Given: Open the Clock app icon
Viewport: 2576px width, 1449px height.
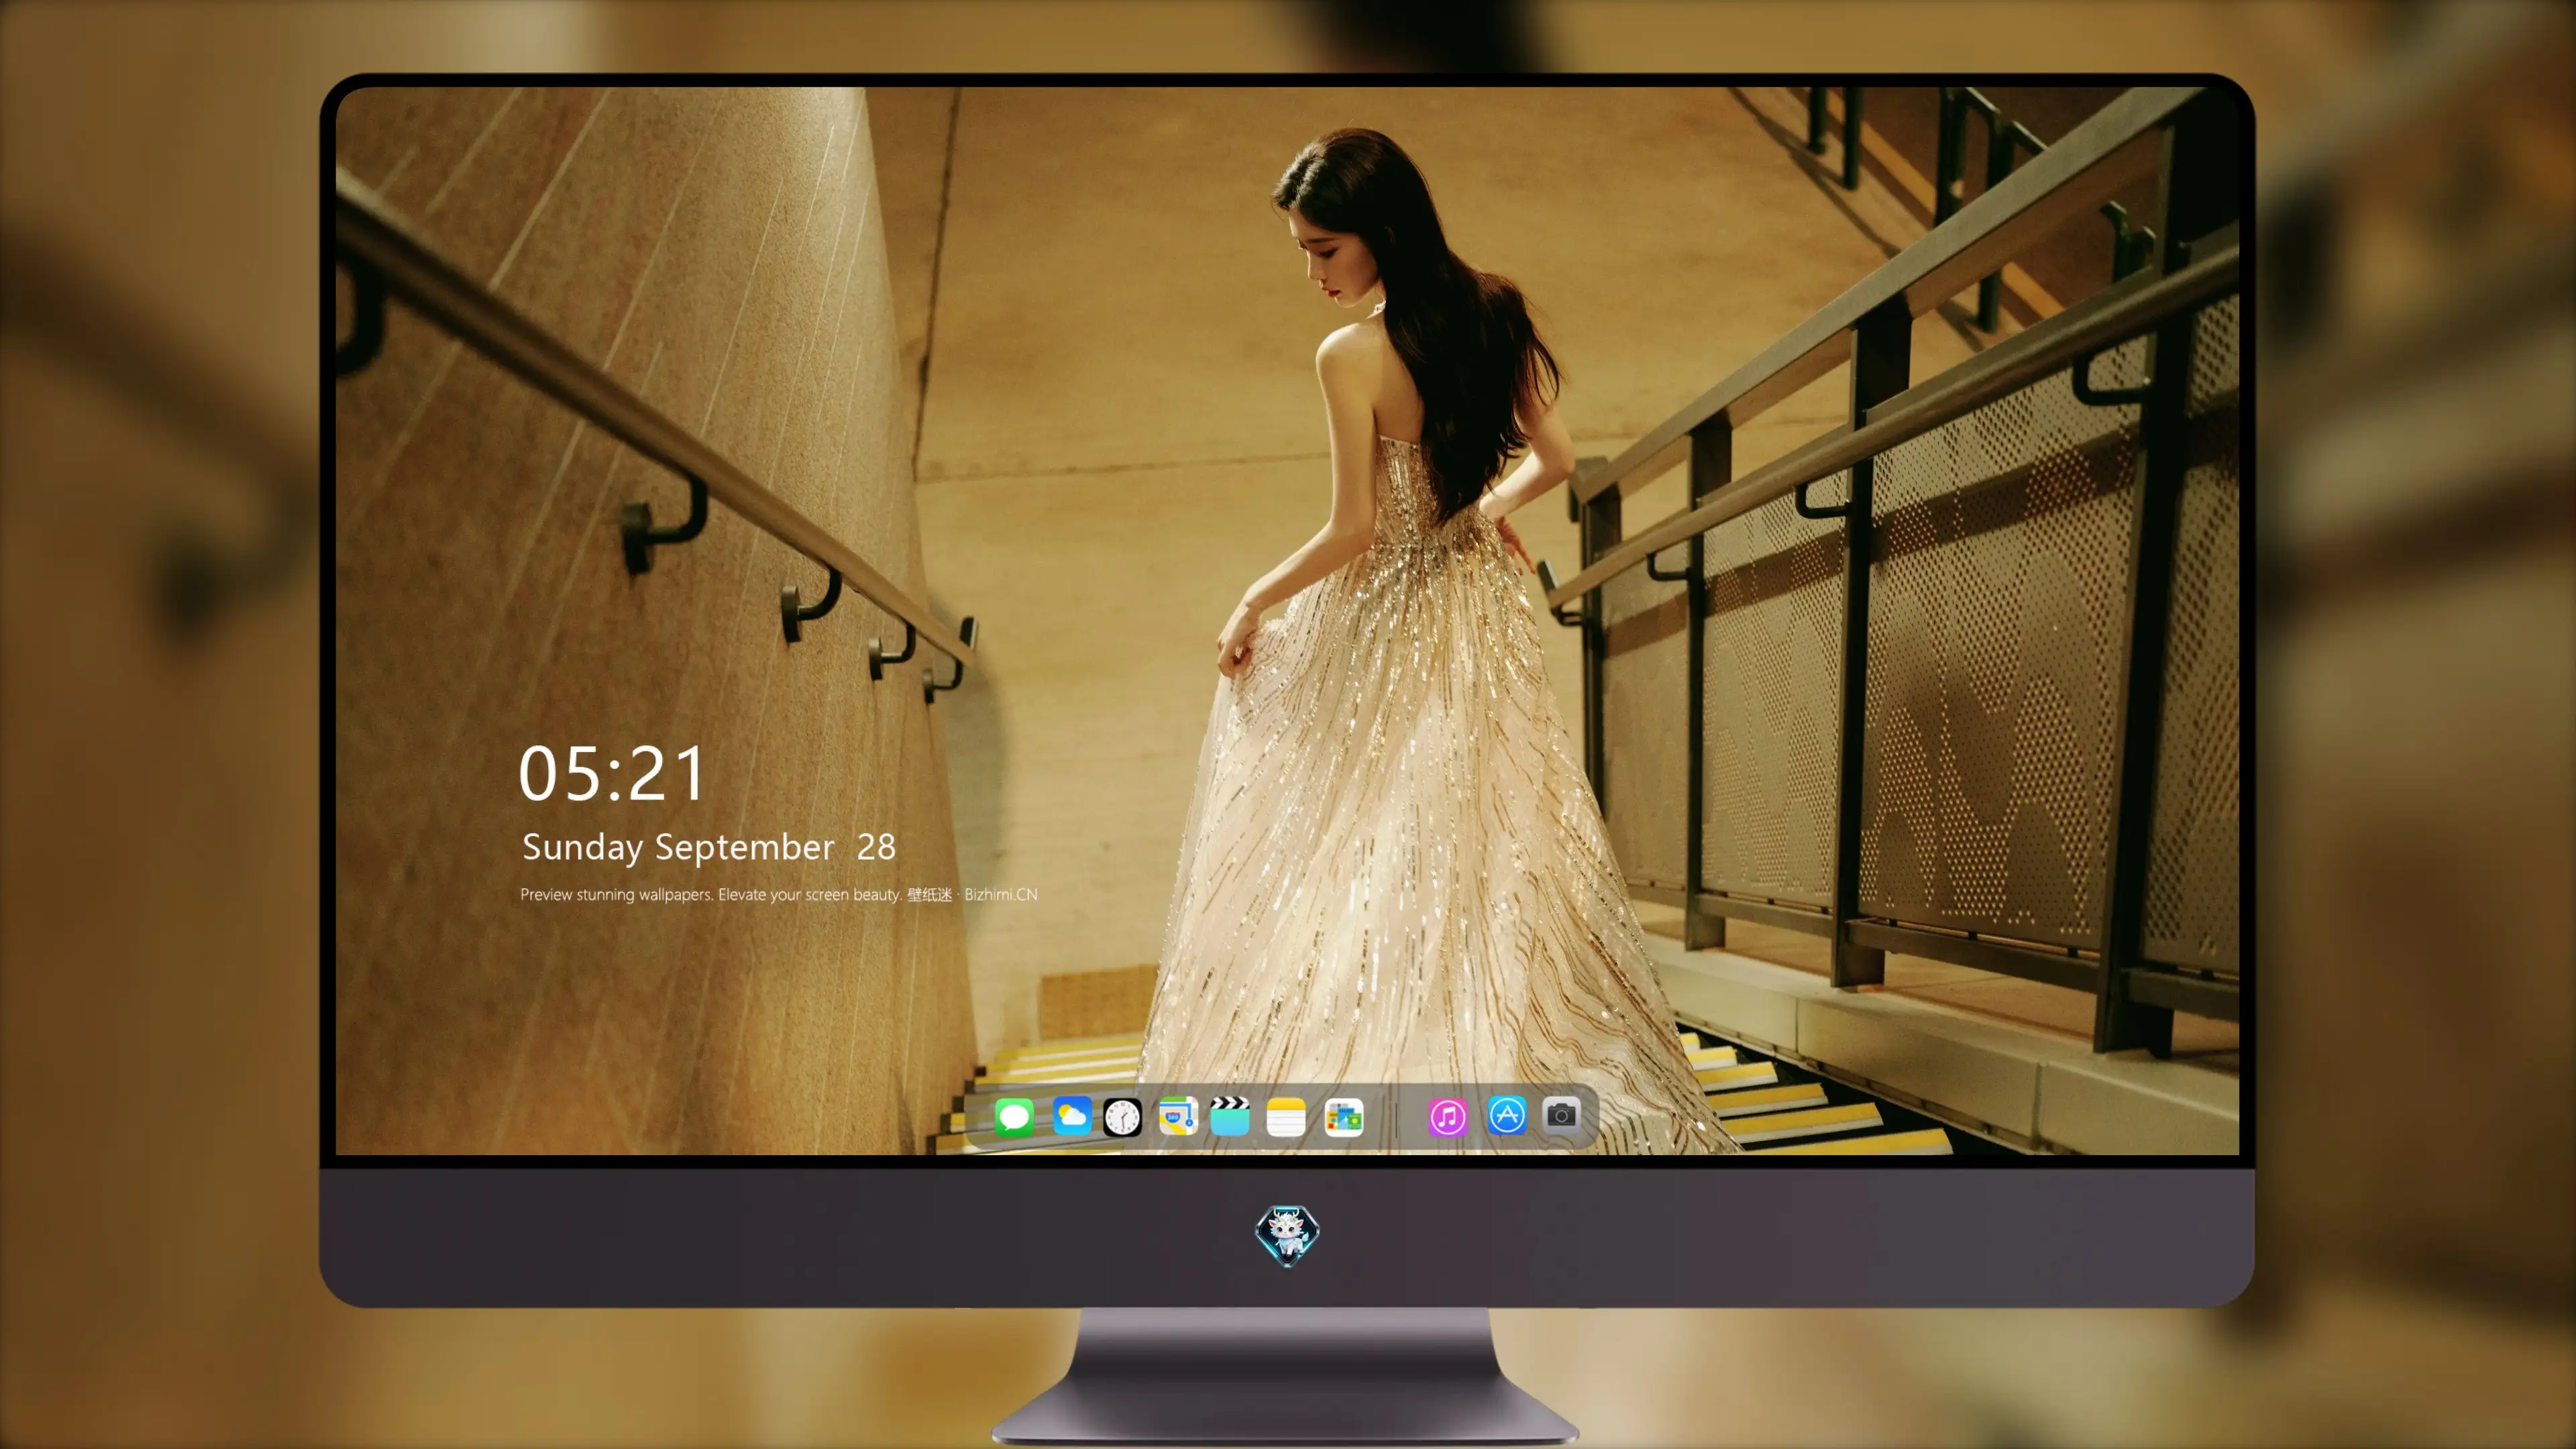Looking at the screenshot, I should pyautogui.click(x=1122, y=1117).
